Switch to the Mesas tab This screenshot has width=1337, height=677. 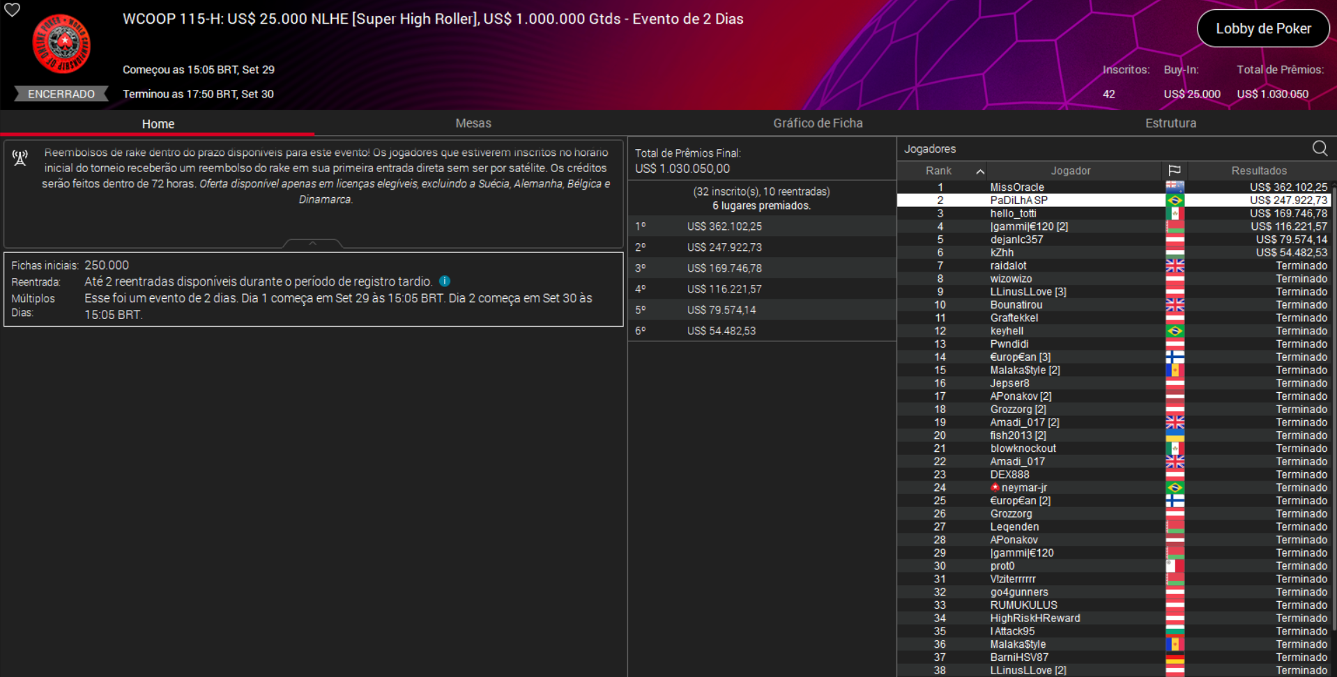coord(473,123)
